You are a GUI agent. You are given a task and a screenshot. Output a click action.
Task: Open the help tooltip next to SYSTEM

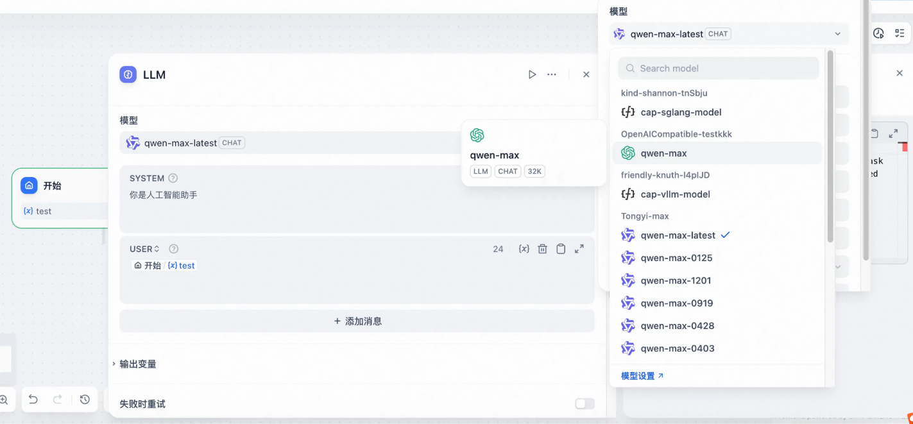point(173,178)
